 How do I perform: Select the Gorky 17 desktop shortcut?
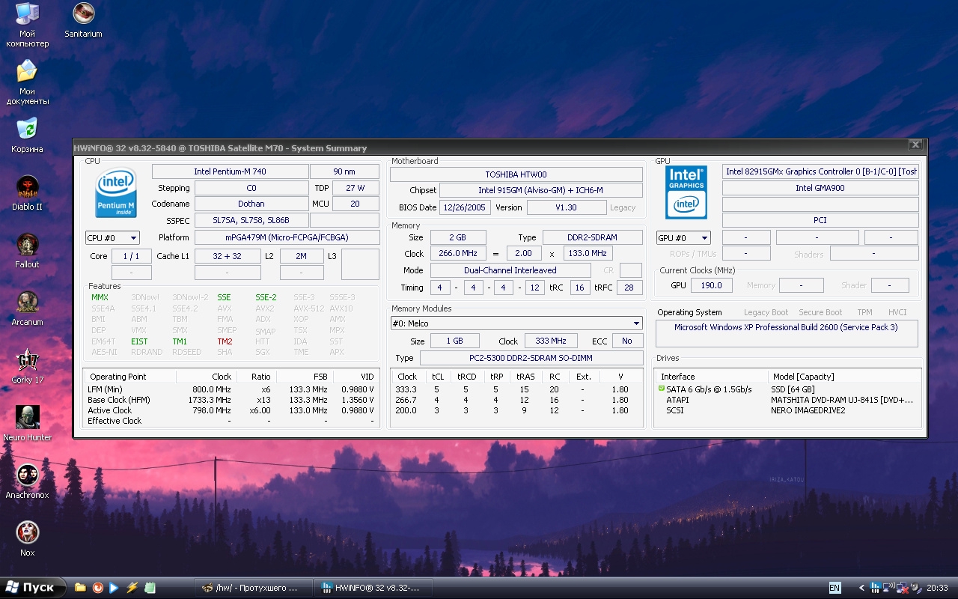(x=27, y=365)
